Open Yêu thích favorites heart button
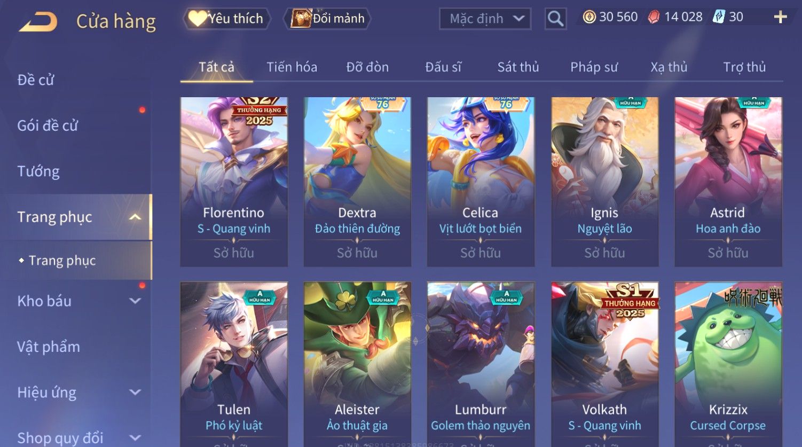Image resolution: width=802 pixels, height=447 pixels. [x=226, y=19]
